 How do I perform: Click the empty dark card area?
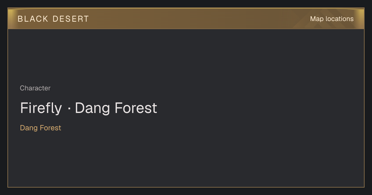(248, 108)
